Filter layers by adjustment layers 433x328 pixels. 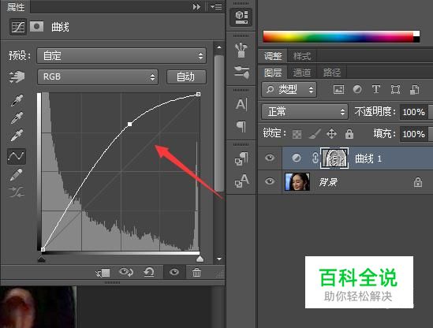[x=357, y=89]
